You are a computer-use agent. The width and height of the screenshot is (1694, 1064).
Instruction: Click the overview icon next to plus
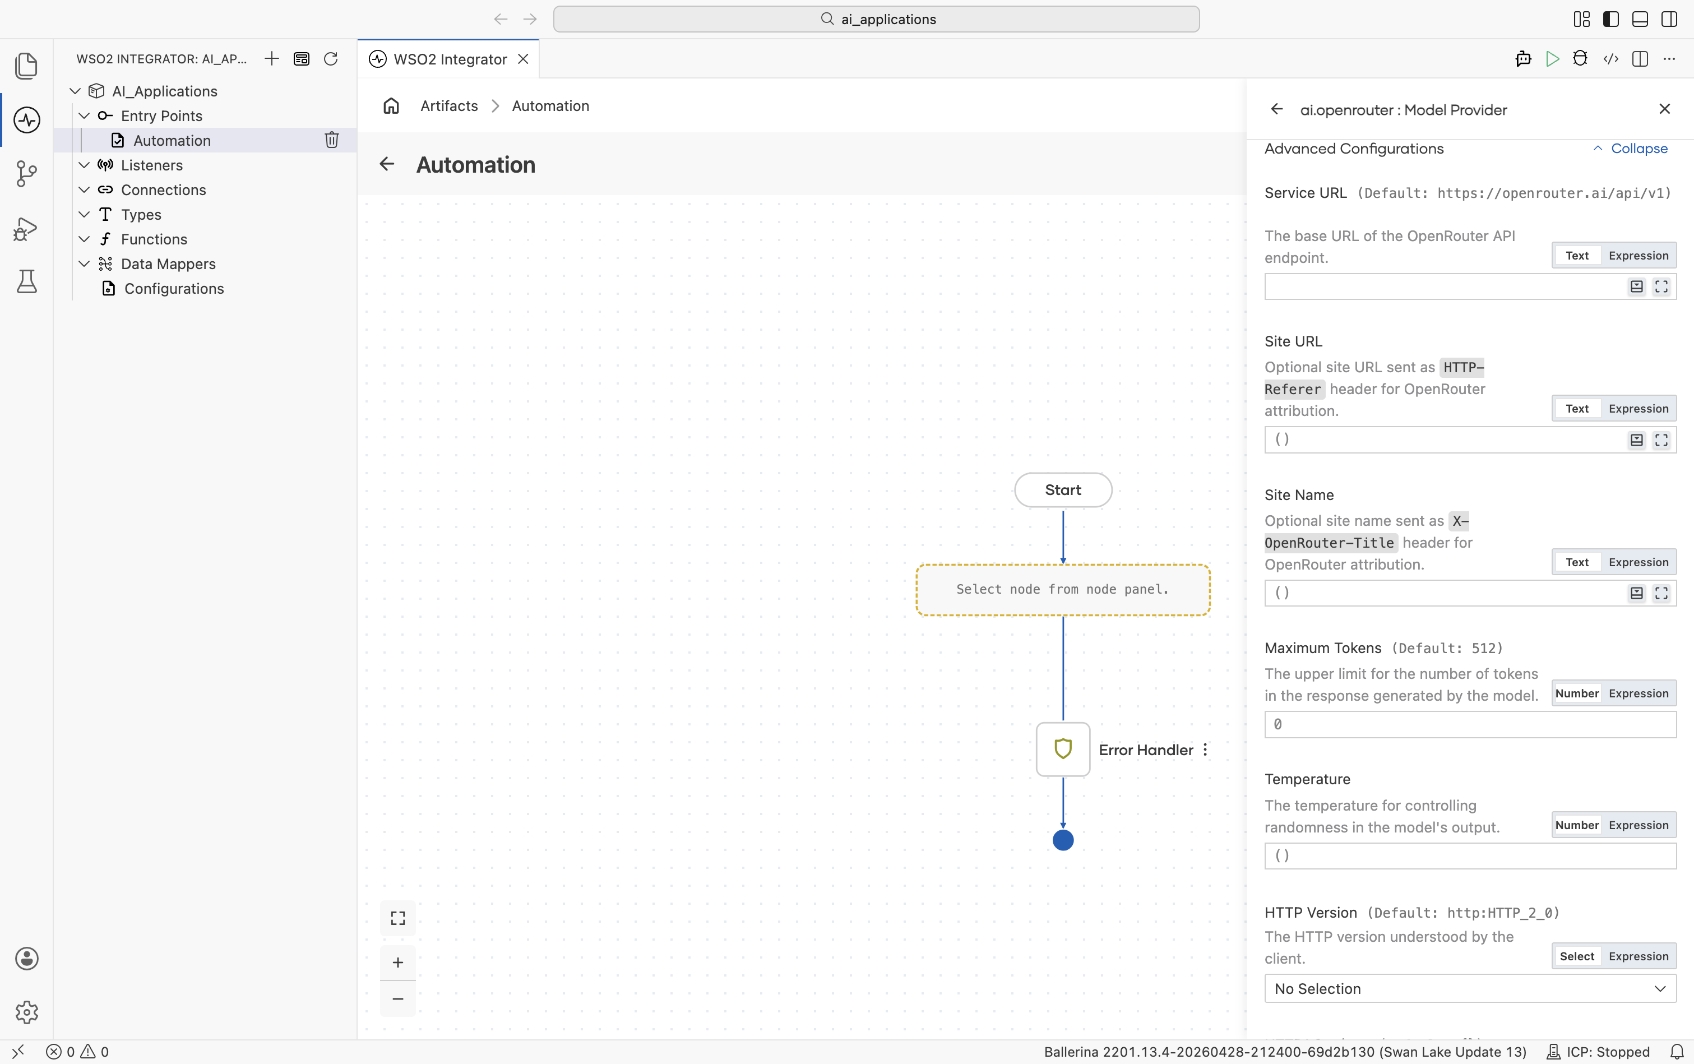coord(301,58)
